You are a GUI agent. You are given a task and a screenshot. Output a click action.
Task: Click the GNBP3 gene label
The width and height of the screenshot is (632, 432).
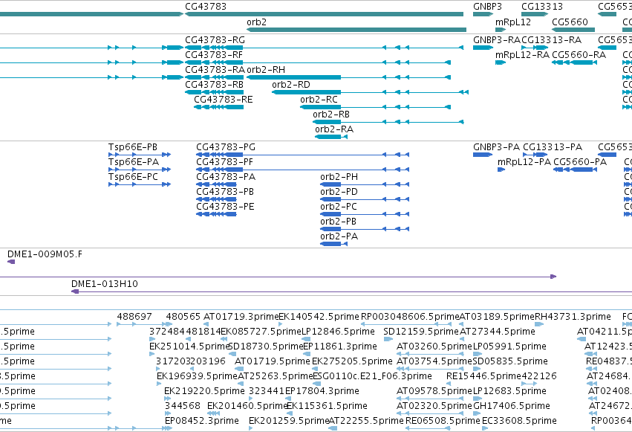[x=487, y=7]
